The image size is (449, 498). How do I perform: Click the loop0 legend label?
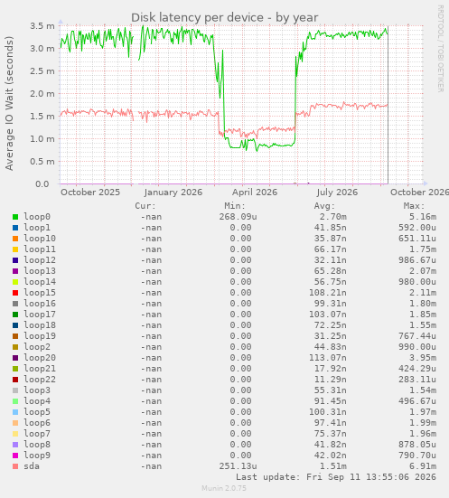tap(37, 217)
